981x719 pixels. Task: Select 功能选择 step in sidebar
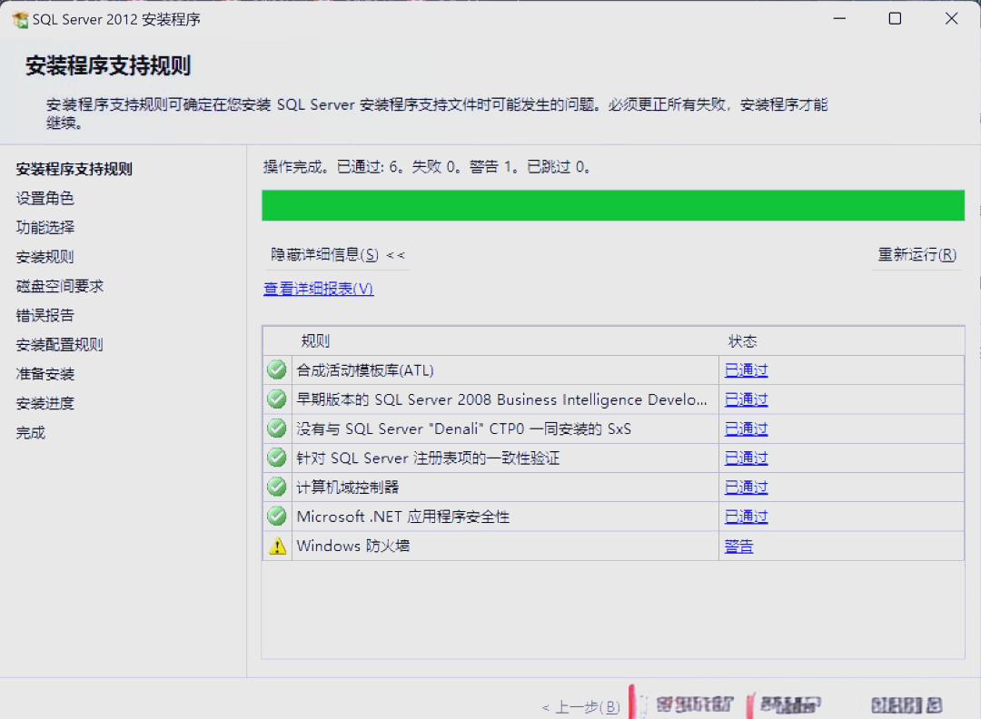(45, 228)
